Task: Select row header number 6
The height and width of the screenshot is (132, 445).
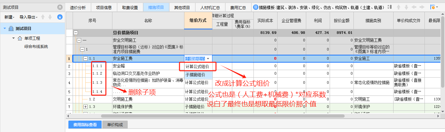Action: [69, 99]
